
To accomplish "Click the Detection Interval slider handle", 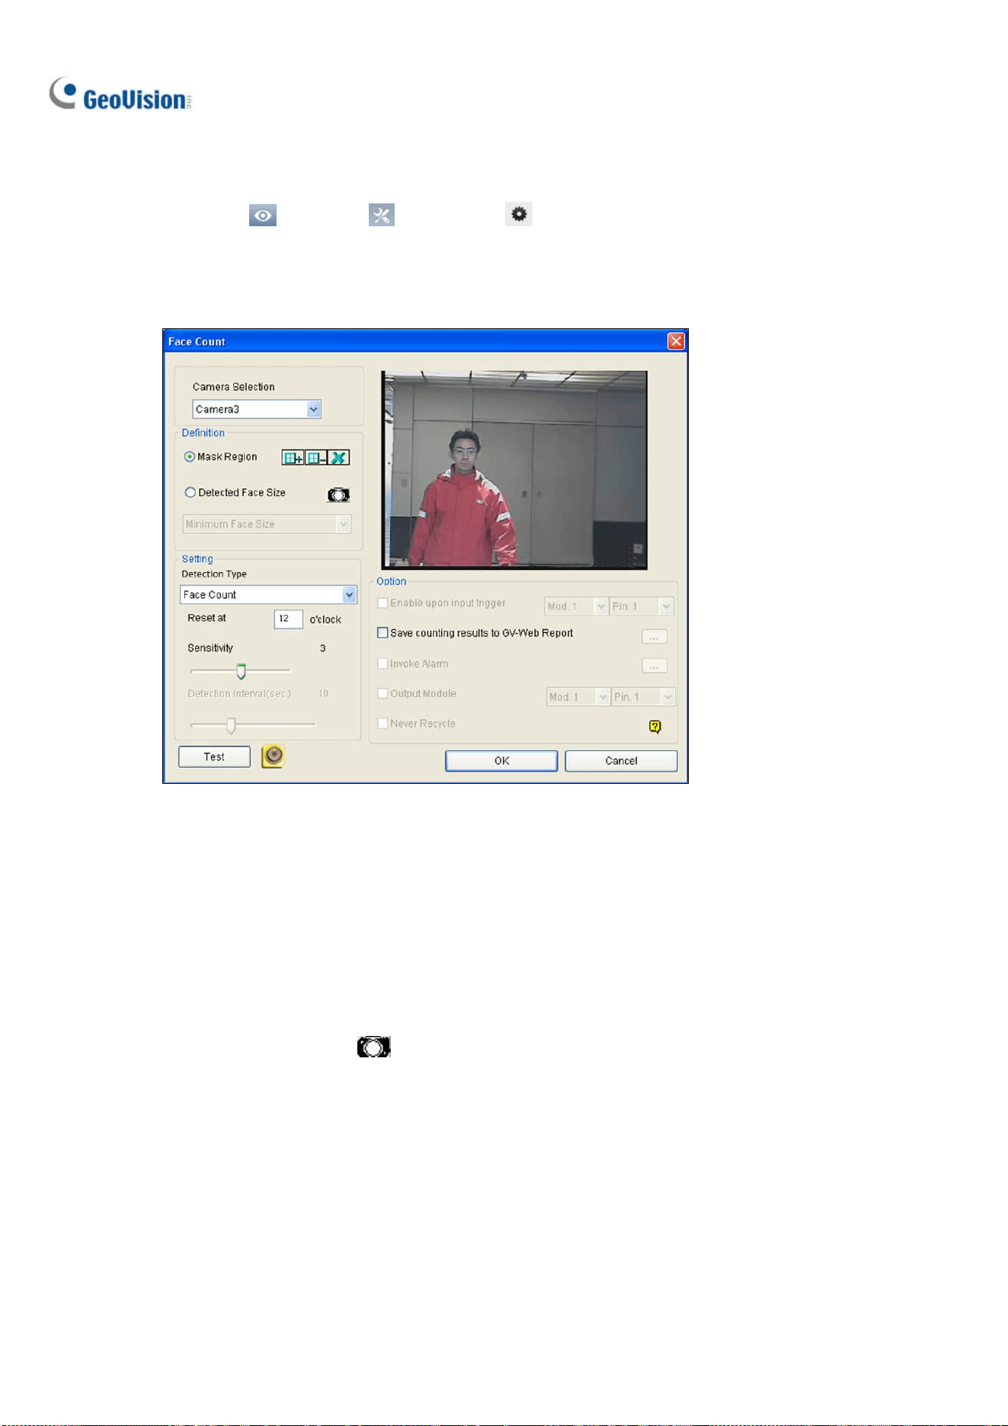I will (231, 725).
